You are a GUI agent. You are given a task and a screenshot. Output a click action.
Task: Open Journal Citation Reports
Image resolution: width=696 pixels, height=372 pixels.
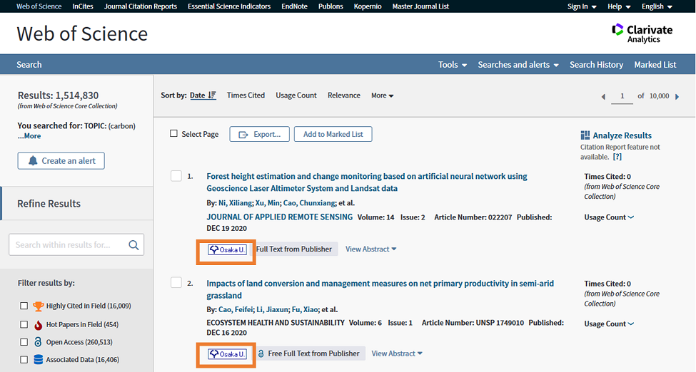coord(140,6)
